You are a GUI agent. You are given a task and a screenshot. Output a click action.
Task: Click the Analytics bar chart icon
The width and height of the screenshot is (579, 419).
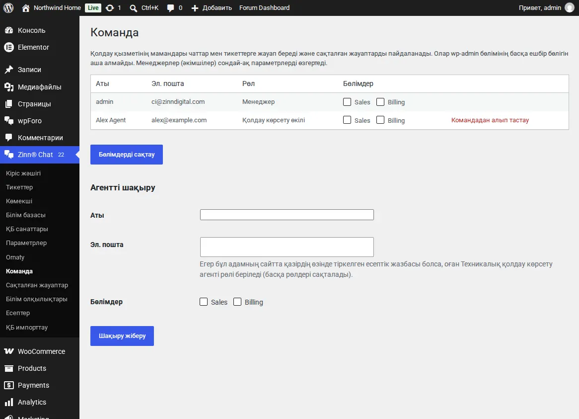click(9, 402)
